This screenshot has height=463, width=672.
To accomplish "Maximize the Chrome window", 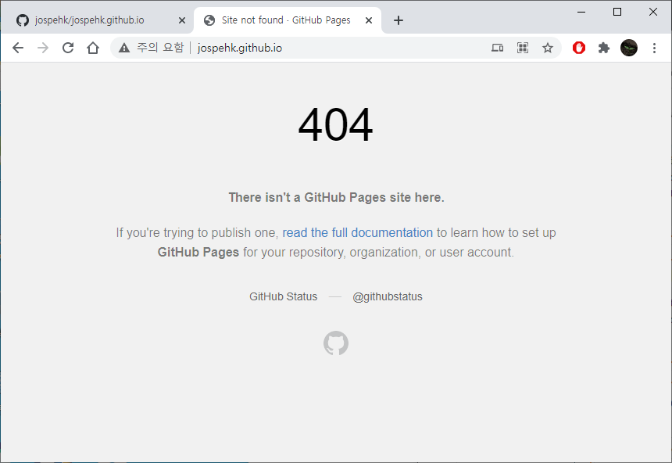I will (x=617, y=12).
